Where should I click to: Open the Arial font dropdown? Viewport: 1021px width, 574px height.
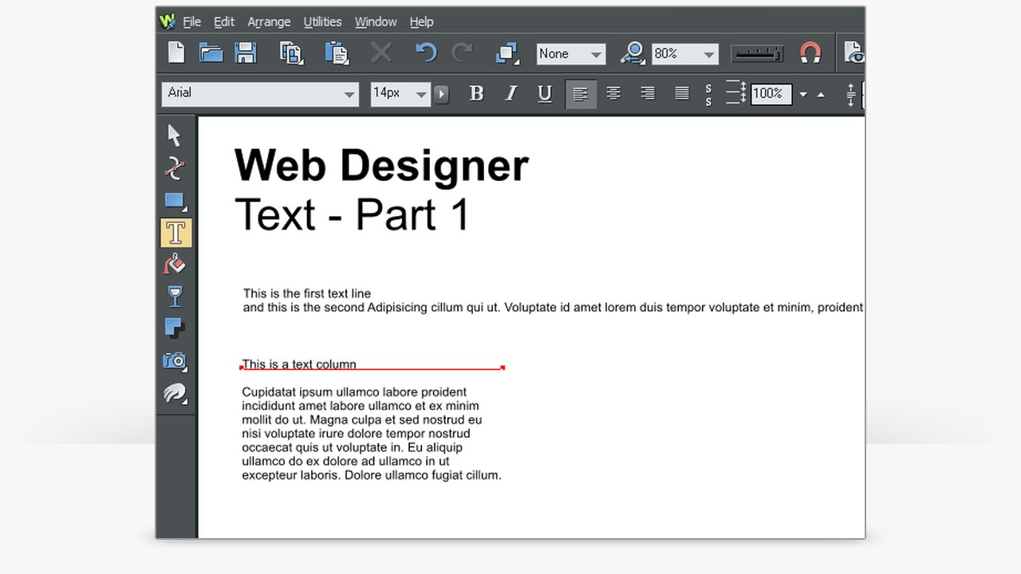coord(349,94)
